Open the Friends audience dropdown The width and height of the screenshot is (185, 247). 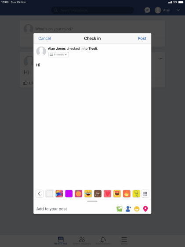(x=58, y=54)
